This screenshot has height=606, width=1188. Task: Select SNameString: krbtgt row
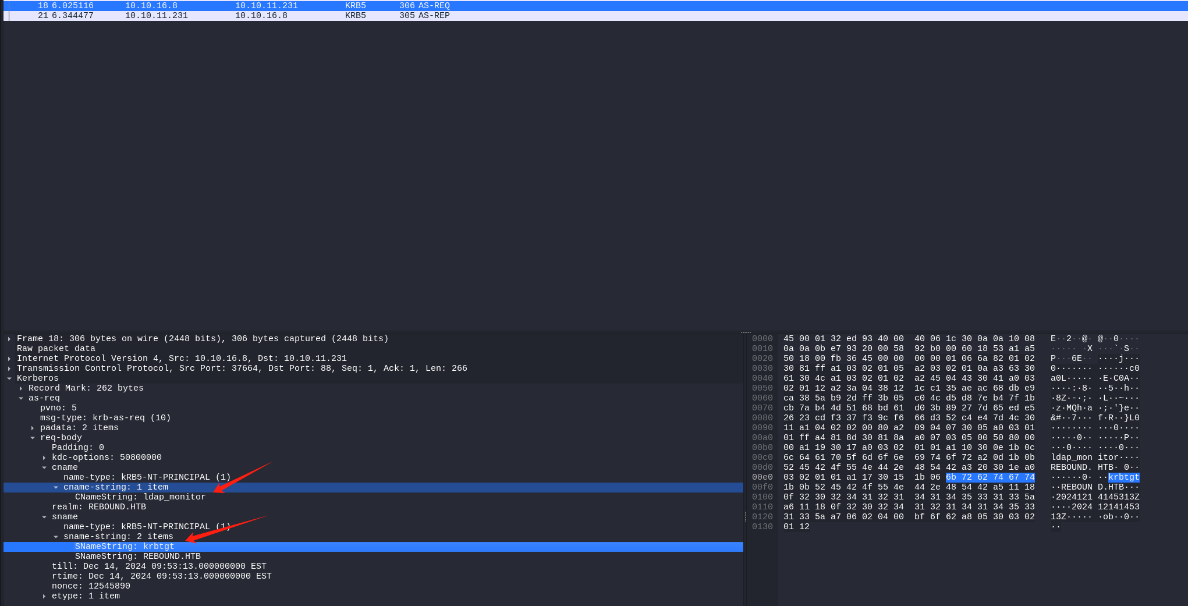click(x=373, y=547)
